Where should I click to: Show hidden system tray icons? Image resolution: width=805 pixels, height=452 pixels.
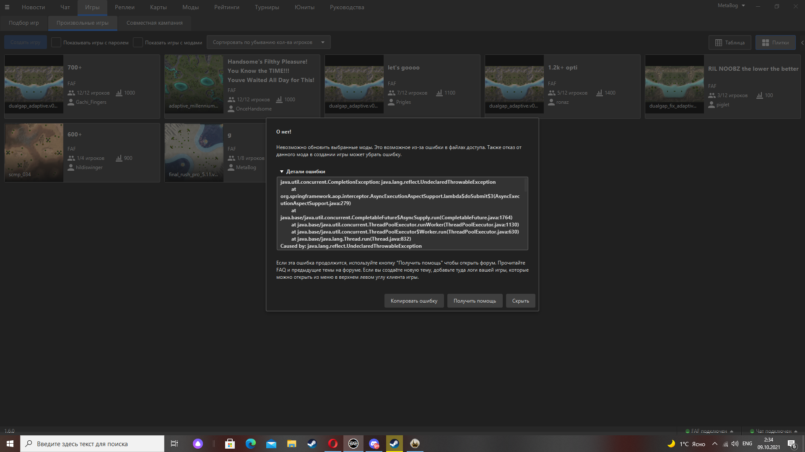pos(715,444)
